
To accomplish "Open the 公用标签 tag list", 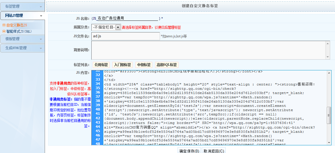I will point(101,65).
